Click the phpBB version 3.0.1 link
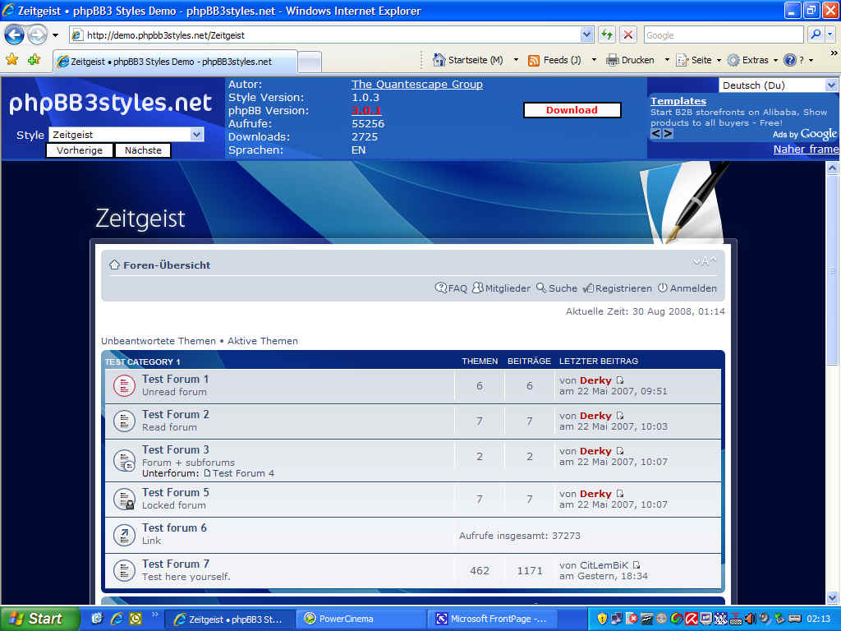Screen dimensions: 841x631 point(366,111)
